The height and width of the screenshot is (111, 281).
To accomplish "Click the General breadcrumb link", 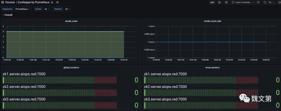I will [x=10, y=2].
